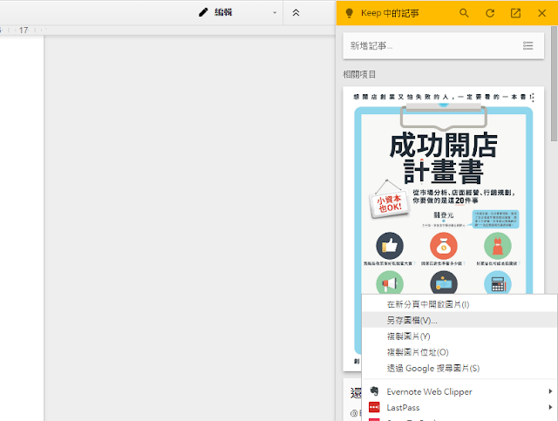558x421 pixels.
Task: Open the book note's three-dot menu
Action: point(533,97)
